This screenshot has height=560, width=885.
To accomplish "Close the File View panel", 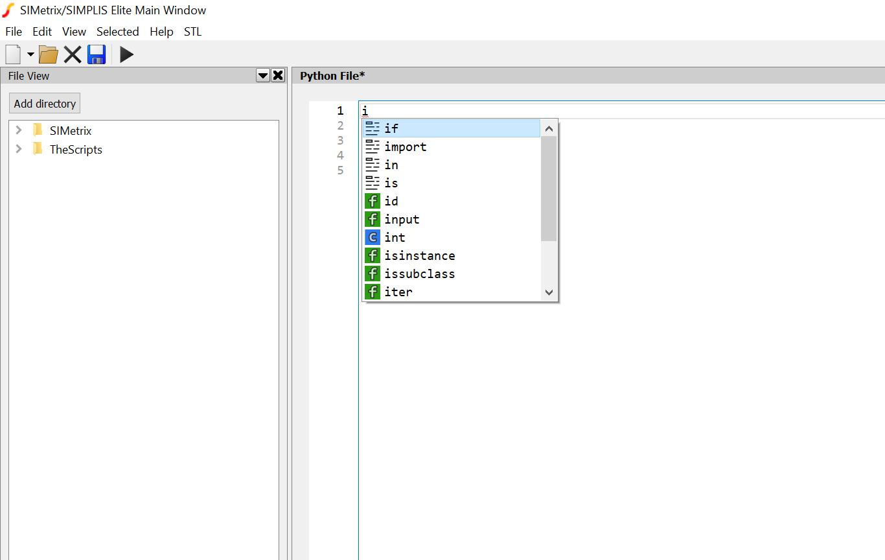I will pyautogui.click(x=278, y=76).
